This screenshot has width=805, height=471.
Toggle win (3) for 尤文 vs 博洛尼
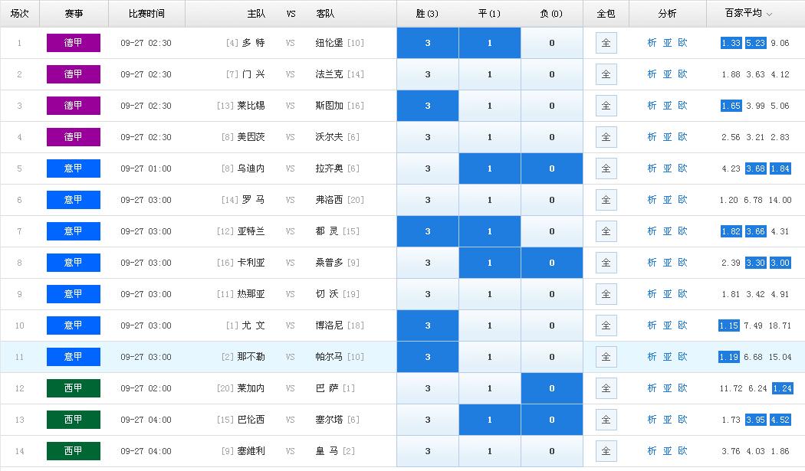pos(428,325)
